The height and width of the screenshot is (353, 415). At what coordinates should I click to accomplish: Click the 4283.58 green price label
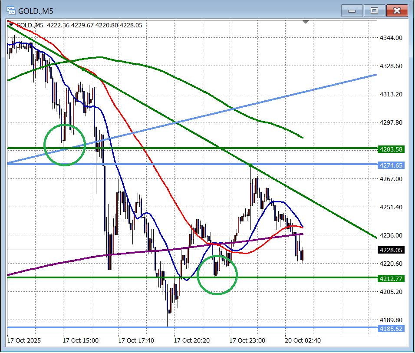(391, 149)
